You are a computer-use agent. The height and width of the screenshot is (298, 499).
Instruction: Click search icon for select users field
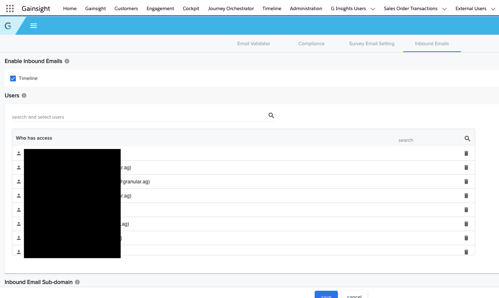[x=271, y=115]
